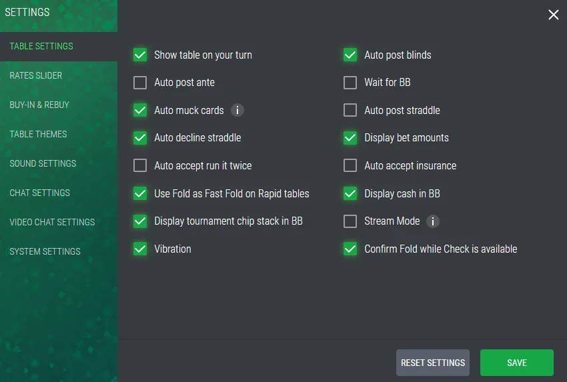567x382 pixels.
Task: Open the Rates Slider section
Action: tap(36, 75)
